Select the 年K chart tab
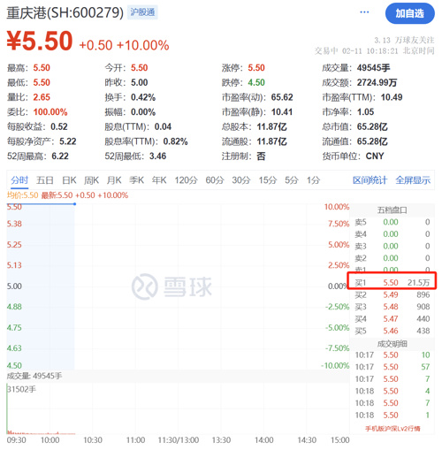The width and height of the screenshot is (442, 450). point(159,179)
